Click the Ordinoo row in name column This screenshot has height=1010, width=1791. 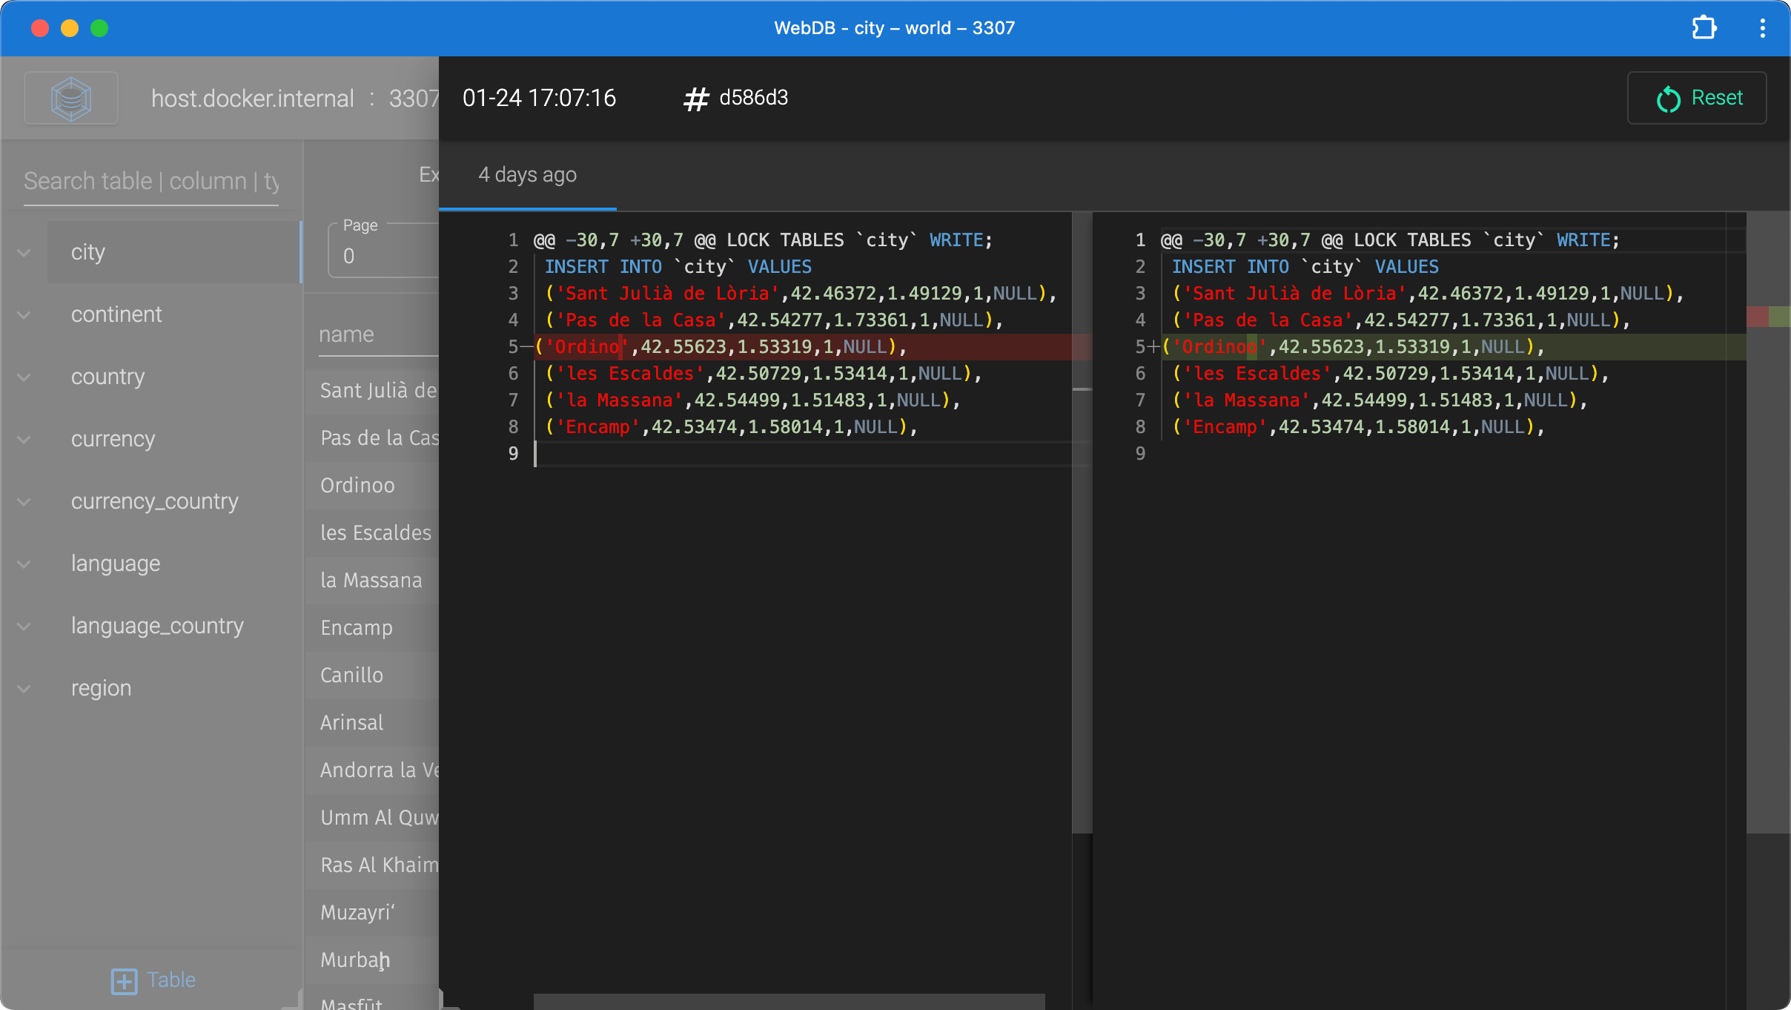[x=357, y=485]
